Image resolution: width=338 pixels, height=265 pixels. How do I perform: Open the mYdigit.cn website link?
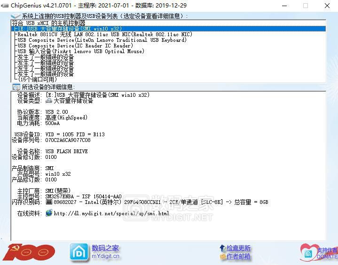click(x=105, y=257)
